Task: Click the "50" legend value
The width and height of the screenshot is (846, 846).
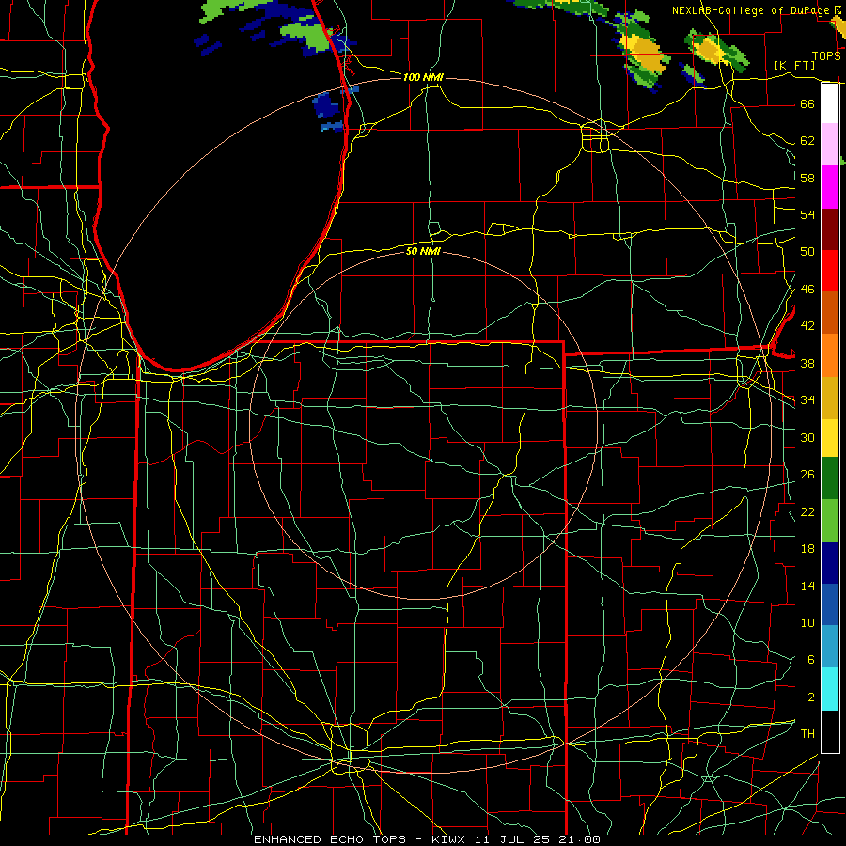Action: (807, 252)
